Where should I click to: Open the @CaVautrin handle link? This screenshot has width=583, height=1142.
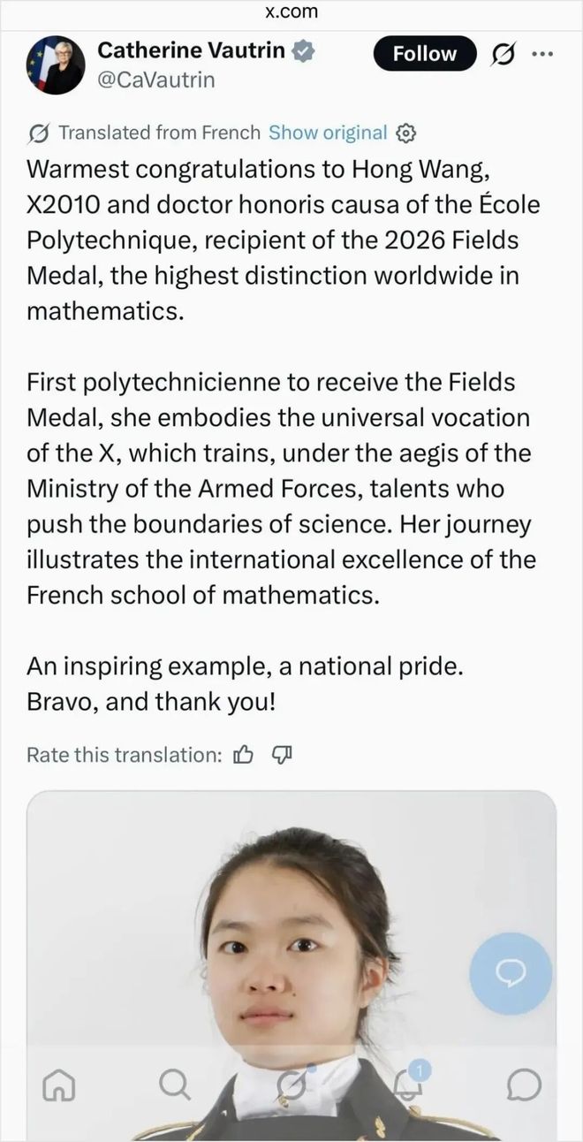(x=155, y=80)
